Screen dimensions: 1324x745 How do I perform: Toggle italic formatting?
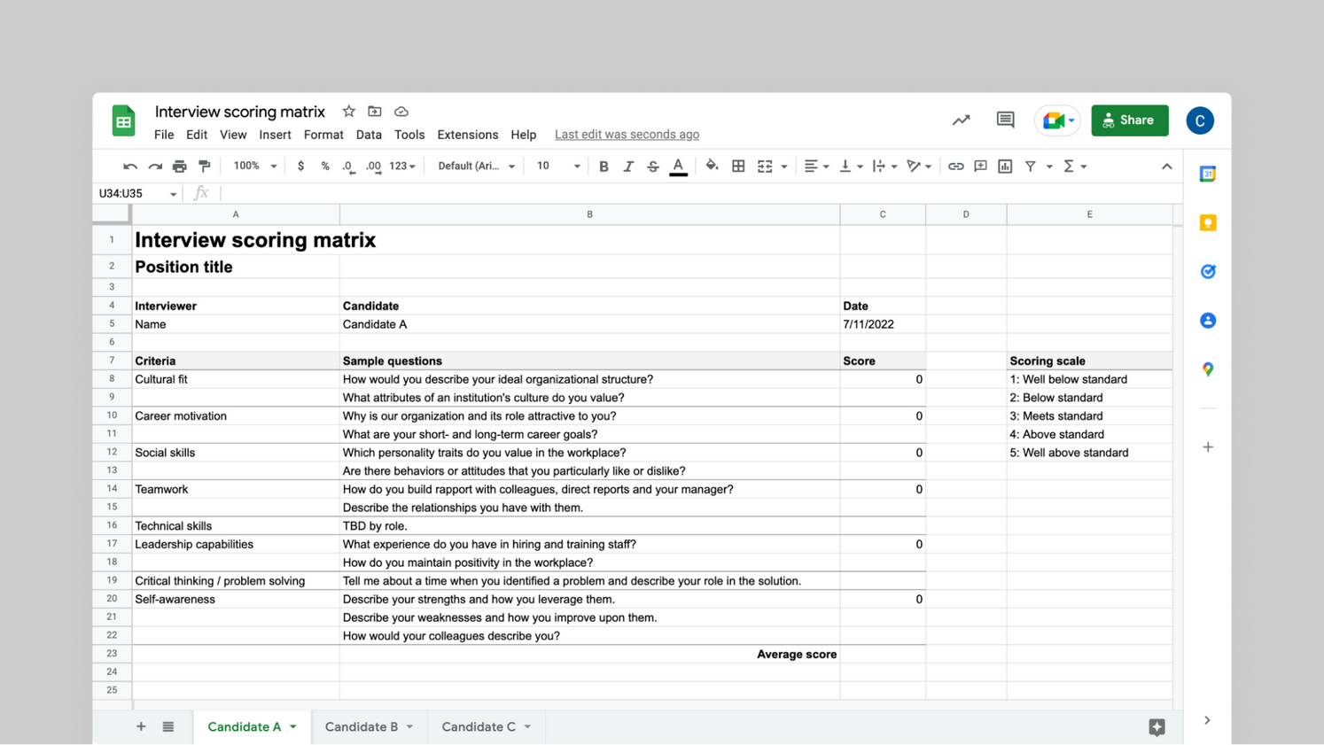[628, 166]
